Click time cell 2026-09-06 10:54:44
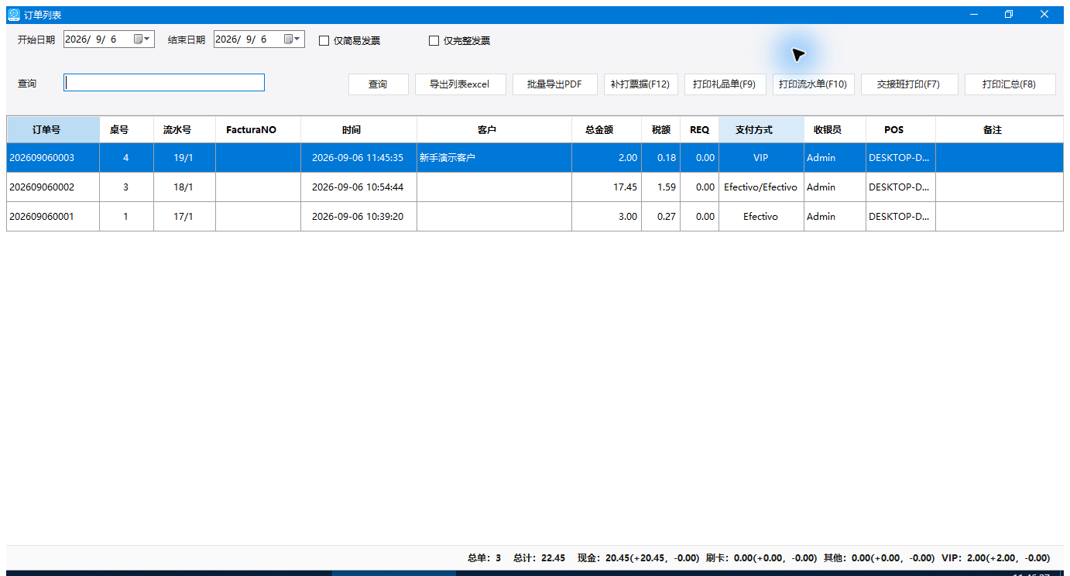Image resolution: width=1070 pixels, height=576 pixels. [x=358, y=187]
